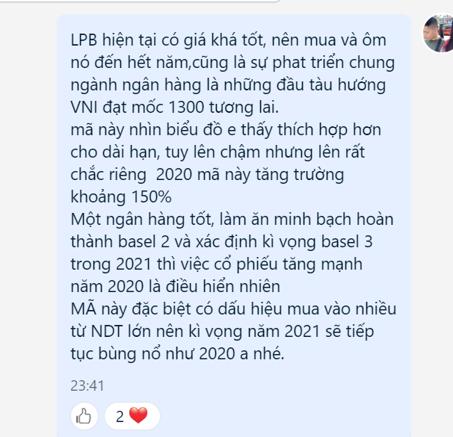
Task: Click the last line 'tục bùng nổ như 2020'
Action: point(177,353)
